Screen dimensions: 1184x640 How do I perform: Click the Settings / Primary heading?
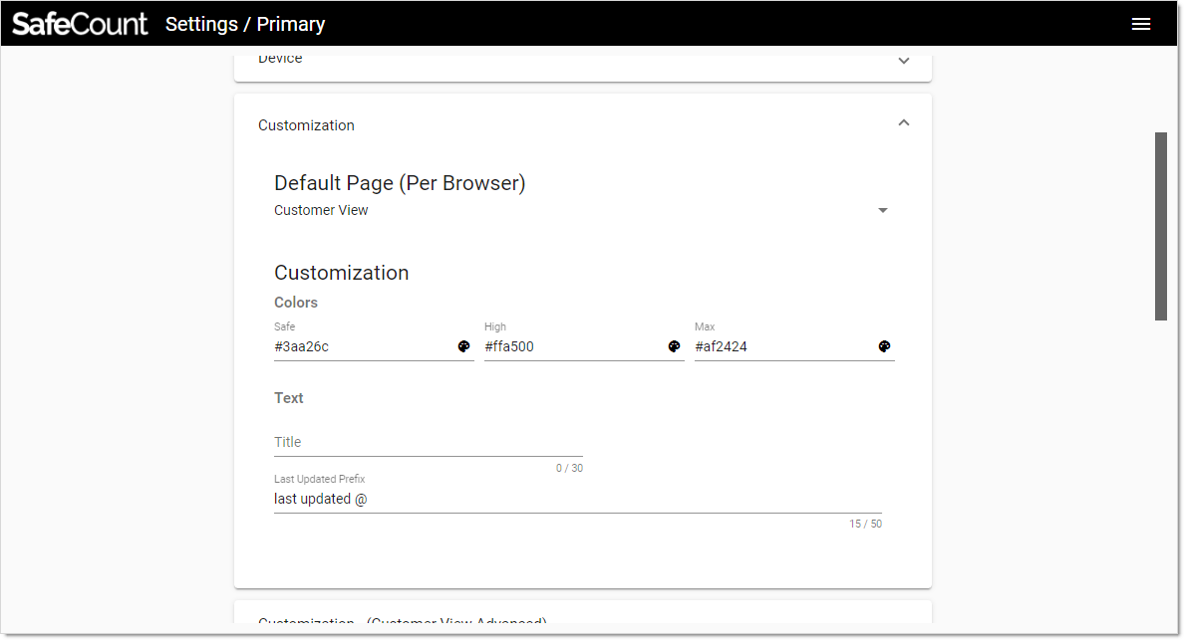(245, 24)
